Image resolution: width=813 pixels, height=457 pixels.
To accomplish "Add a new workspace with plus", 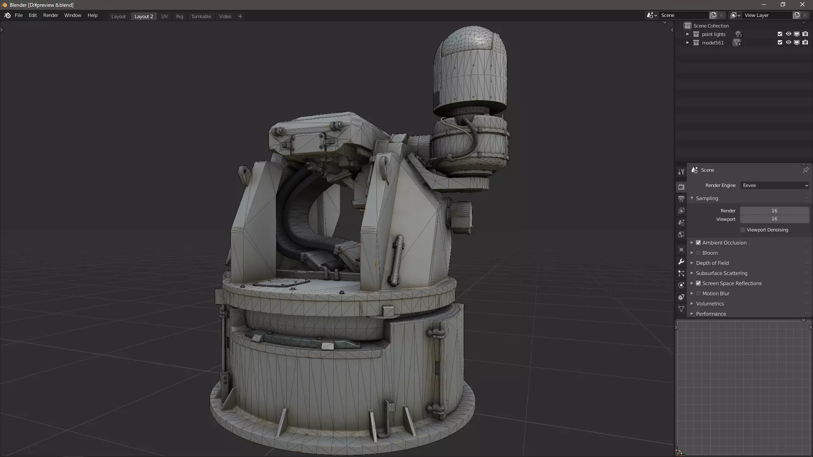I will (x=240, y=17).
